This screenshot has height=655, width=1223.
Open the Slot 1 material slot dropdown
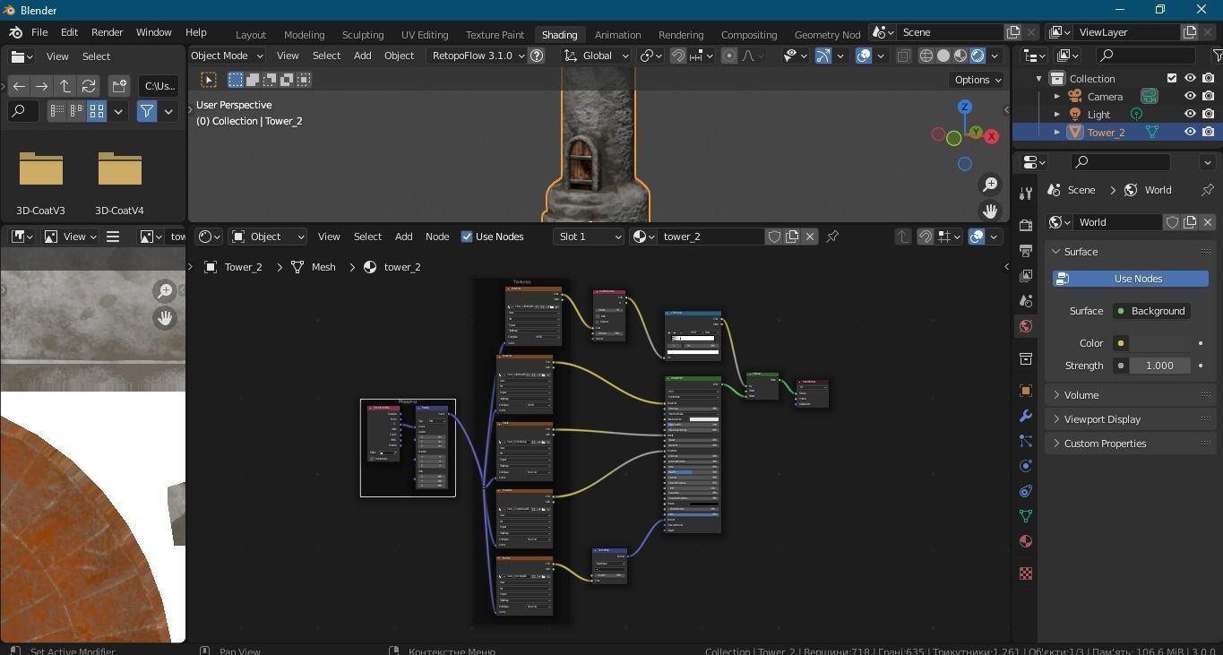tap(590, 237)
